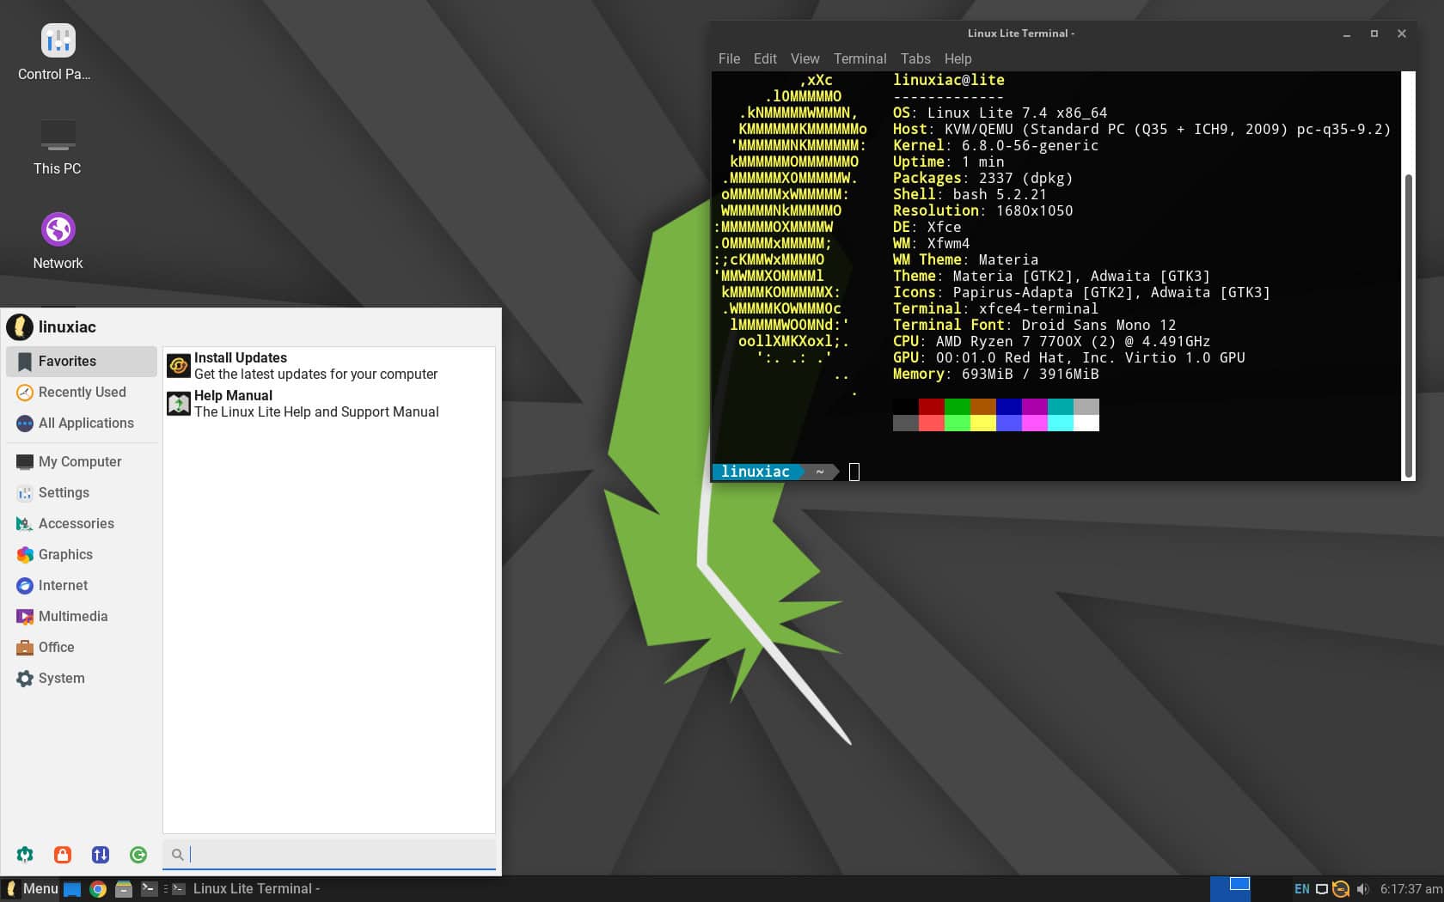Click the orange updates icon in system tray
The image size is (1444, 902).
pyautogui.click(x=1339, y=889)
